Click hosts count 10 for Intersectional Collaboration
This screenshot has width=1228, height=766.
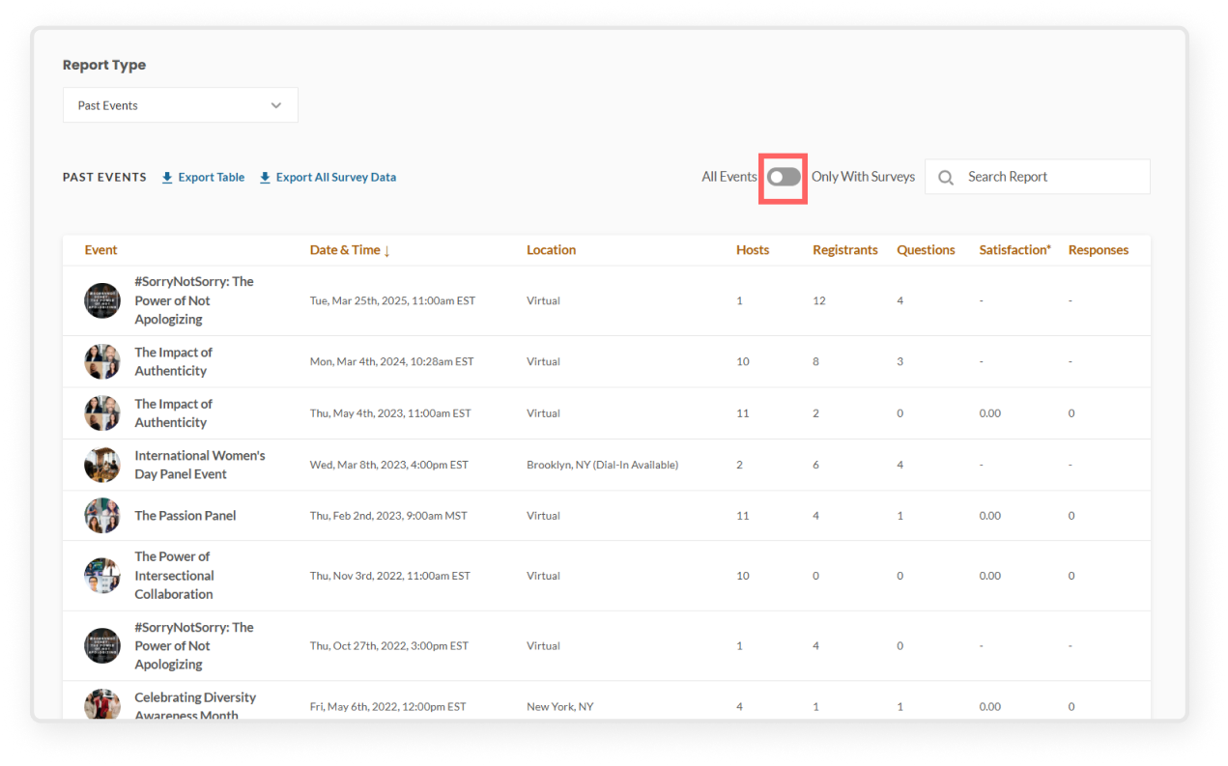tap(743, 576)
